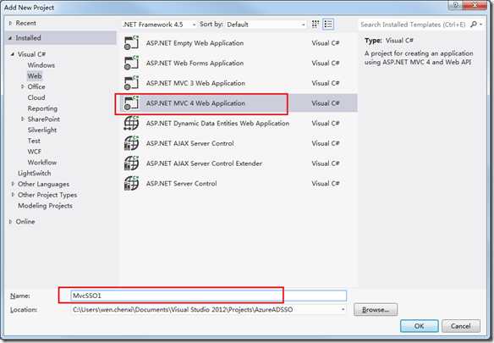
Task: Select the Test category
Action: [x=34, y=141]
